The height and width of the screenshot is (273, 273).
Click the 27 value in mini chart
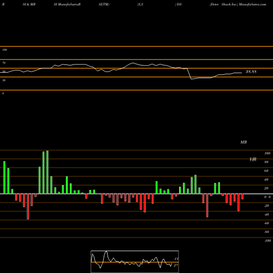coord(176,265)
